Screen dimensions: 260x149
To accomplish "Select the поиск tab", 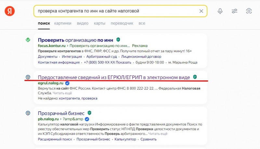I will tap(44, 23).
